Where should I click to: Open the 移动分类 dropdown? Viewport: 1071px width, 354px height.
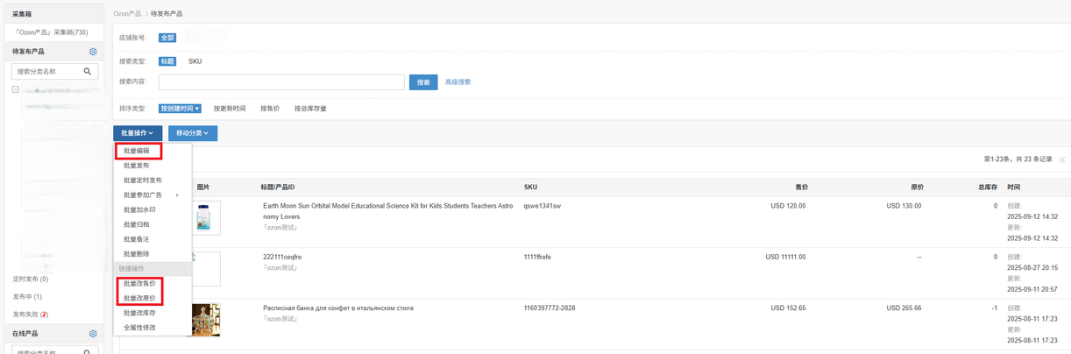coord(192,133)
